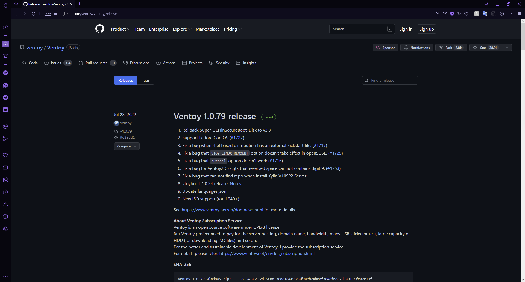Screen dimensions: 525x282
Task: Switch to the Issues tab
Action: click(58, 63)
